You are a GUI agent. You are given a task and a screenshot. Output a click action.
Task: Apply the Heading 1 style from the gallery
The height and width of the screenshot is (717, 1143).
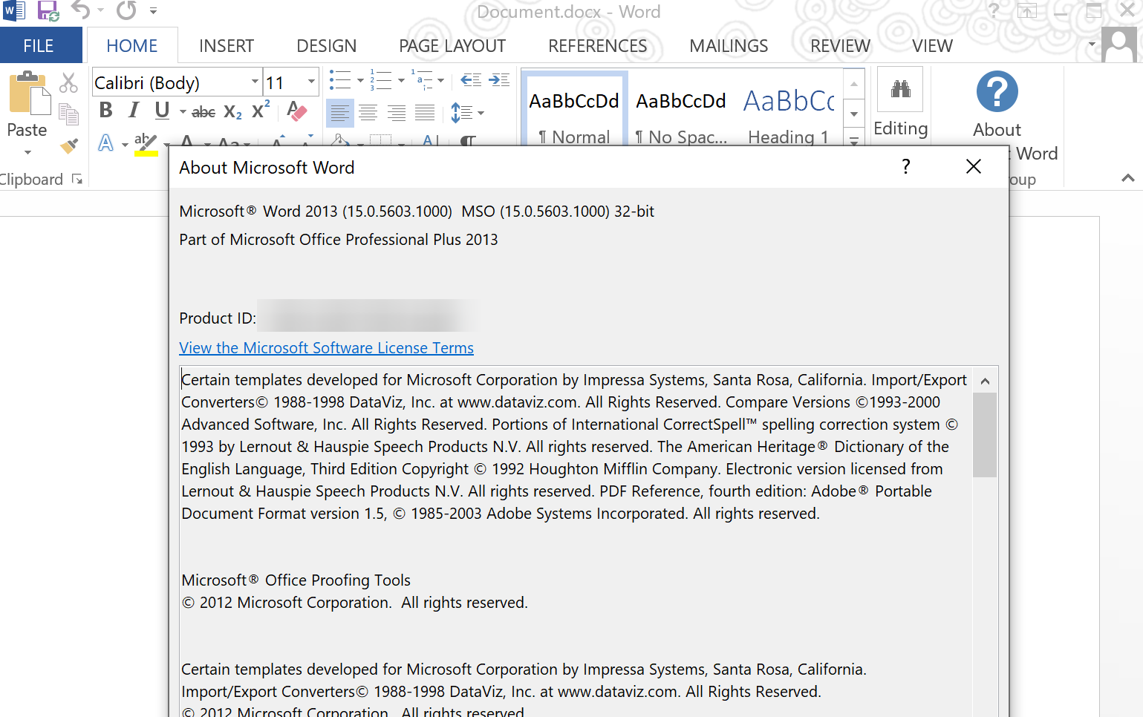[x=789, y=109]
